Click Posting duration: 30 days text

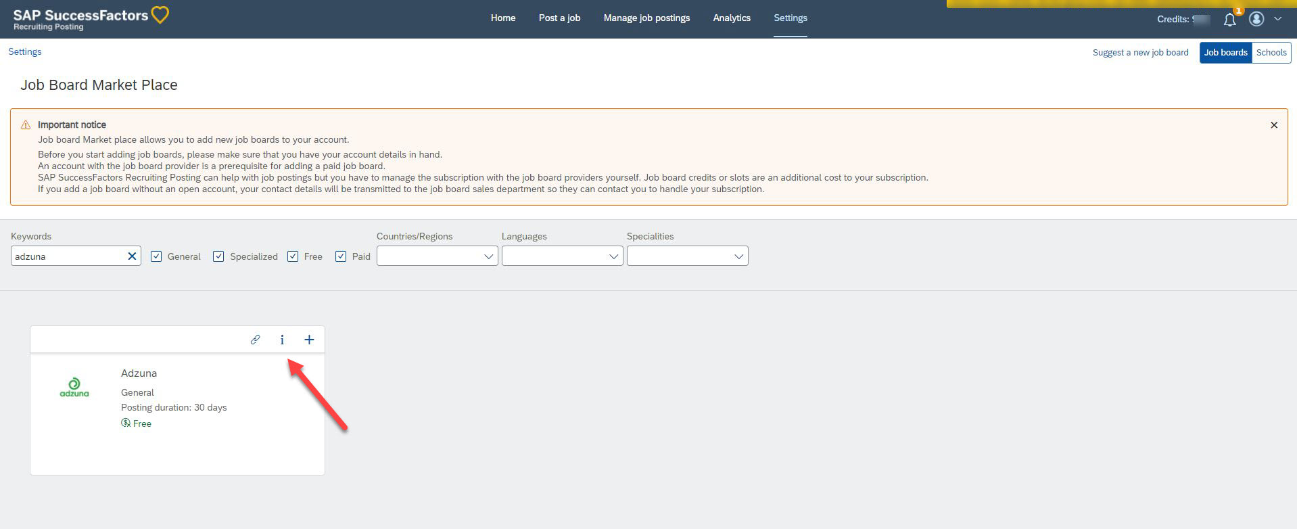point(174,407)
